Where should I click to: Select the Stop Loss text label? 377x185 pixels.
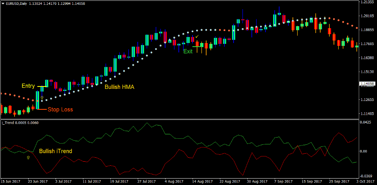coord(60,109)
